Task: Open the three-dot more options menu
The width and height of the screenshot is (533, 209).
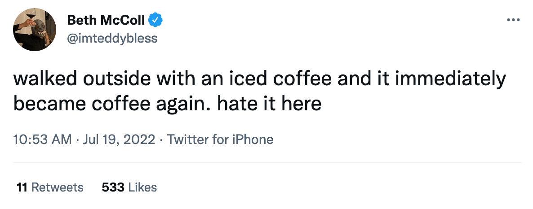Action: click(513, 20)
